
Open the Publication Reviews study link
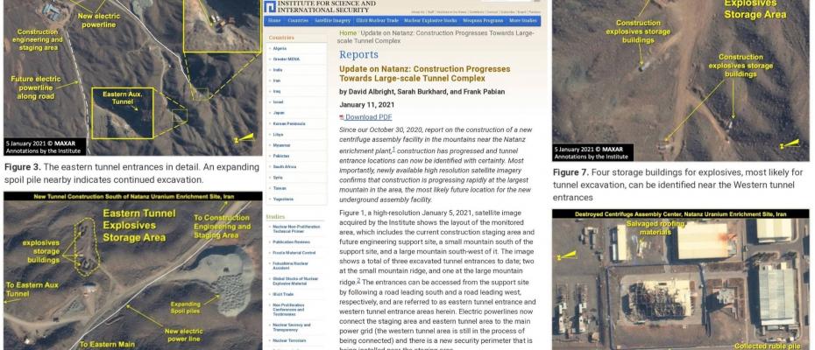pos(291,242)
